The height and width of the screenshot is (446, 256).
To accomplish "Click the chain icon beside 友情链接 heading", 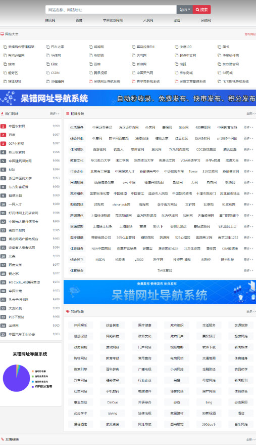I will (x=2, y=439).
